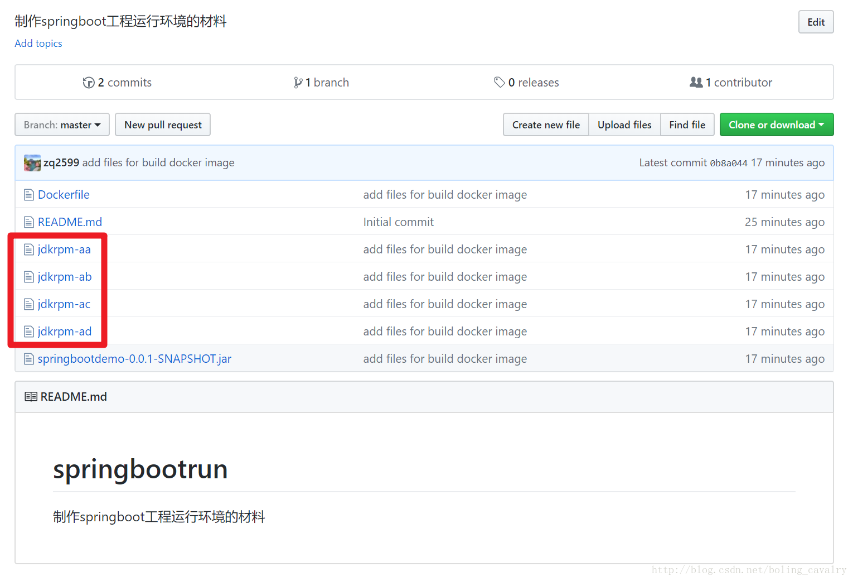The width and height of the screenshot is (853, 581).
Task: Click the Dockerfile row 17 minutes ago
Action: point(784,195)
